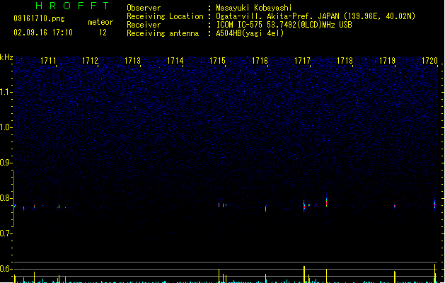The image size is (445, 283).
Task: Click the meteor echo near 1719
Action: 395,206
